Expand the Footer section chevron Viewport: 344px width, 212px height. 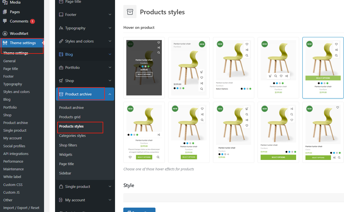[110, 15]
